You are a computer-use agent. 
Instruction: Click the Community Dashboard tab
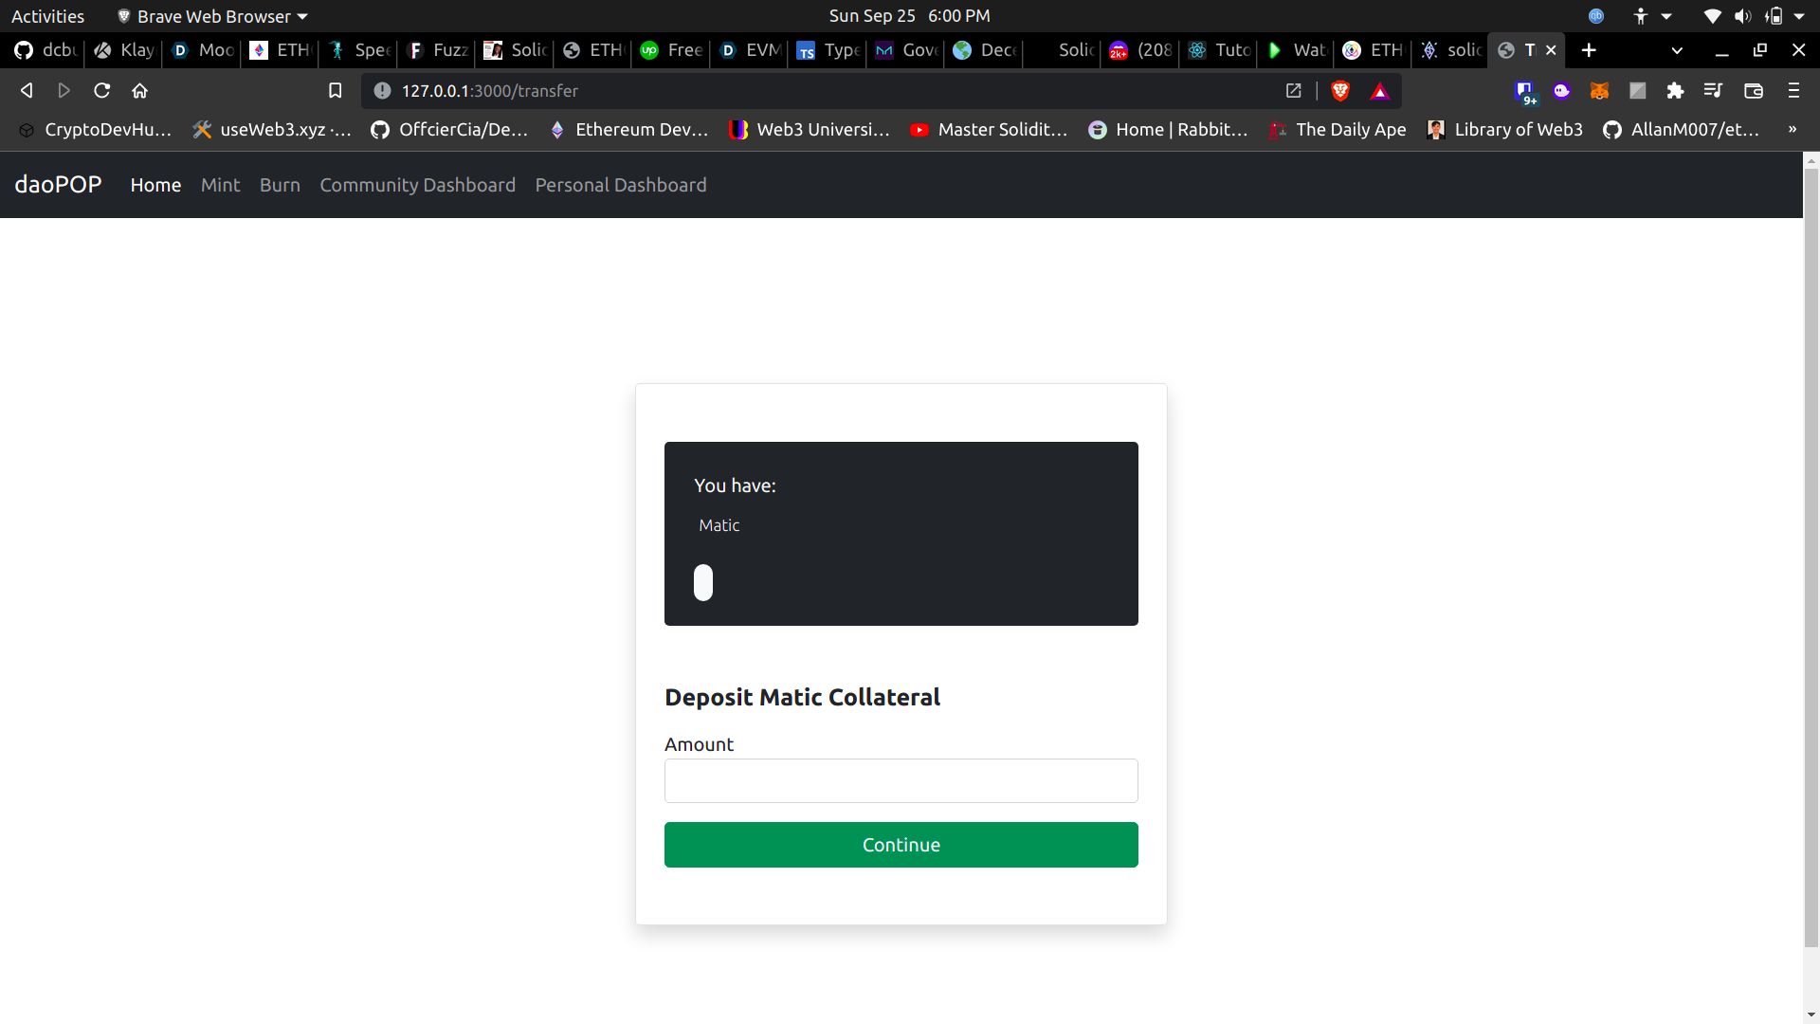tap(417, 184)
